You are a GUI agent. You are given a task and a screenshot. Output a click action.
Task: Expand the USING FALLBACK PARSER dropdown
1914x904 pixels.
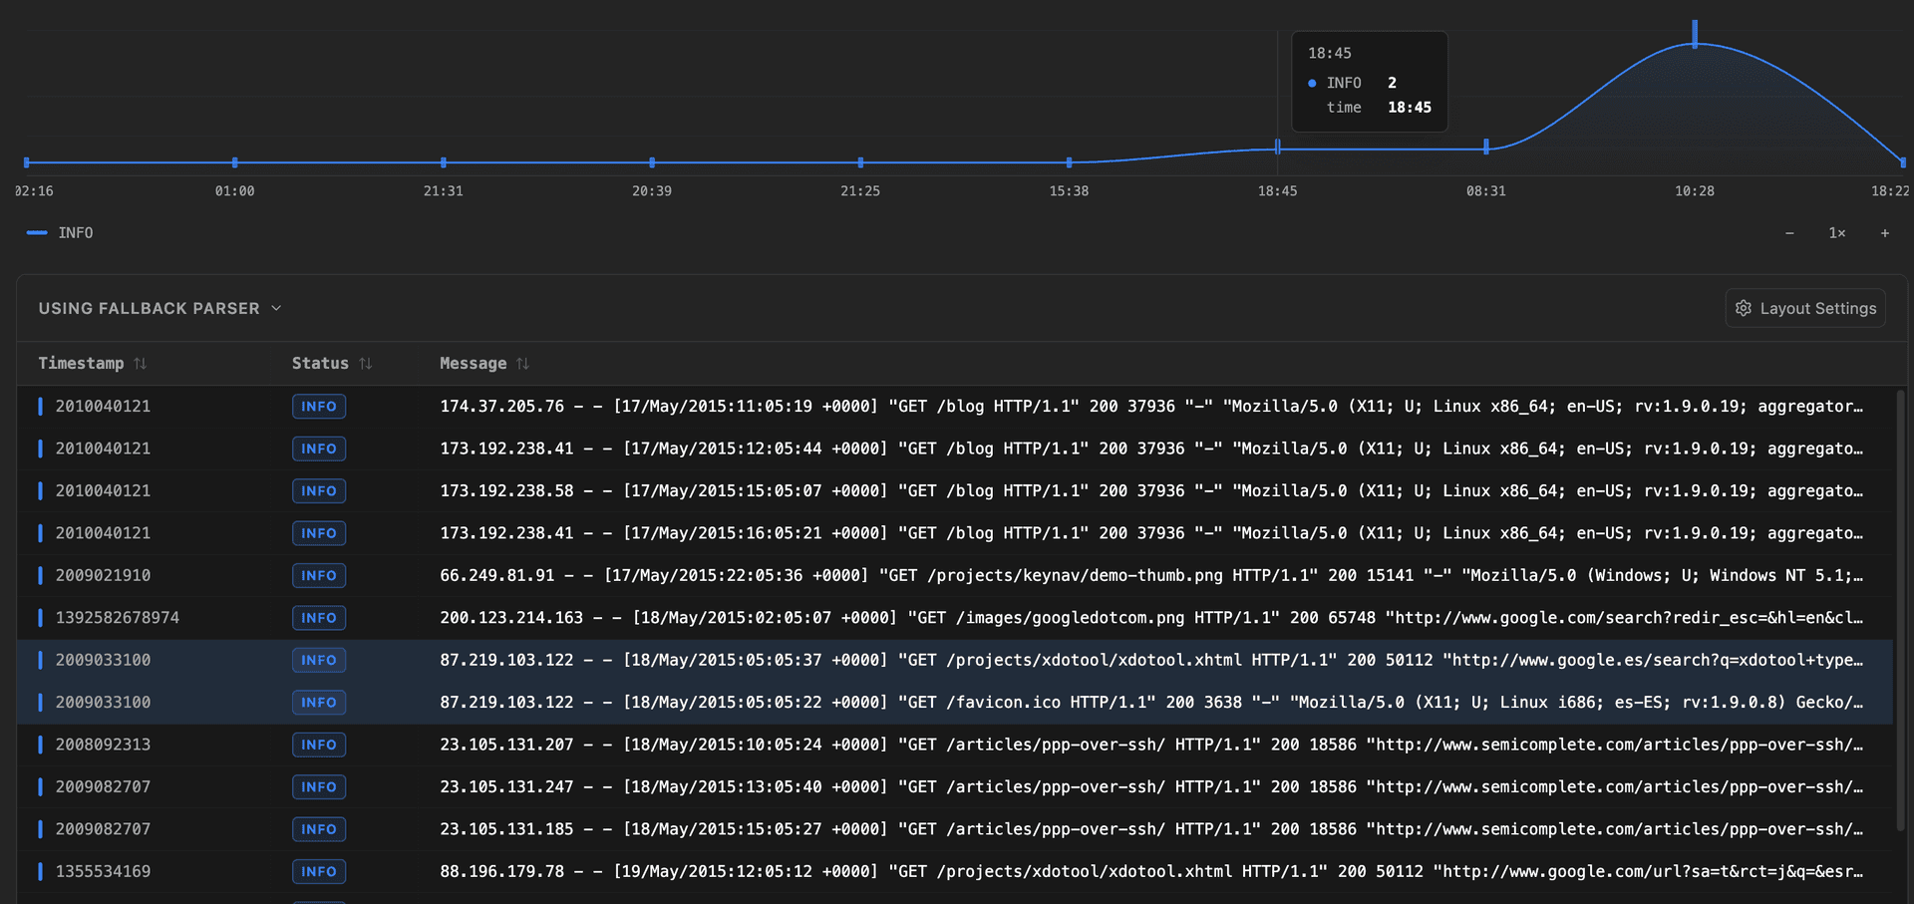pyautogui.click(x=160, y=308)
